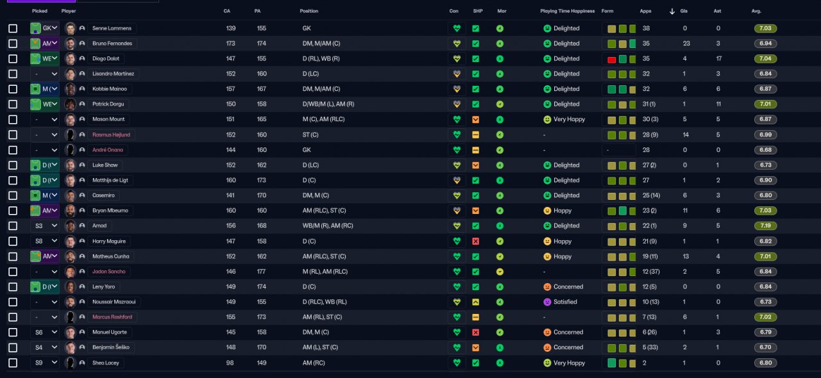The height and width of the screenshot is (378, 821).
Task: Sort by the Position column header
Action: pyautogui.click(x=309, y=11)
